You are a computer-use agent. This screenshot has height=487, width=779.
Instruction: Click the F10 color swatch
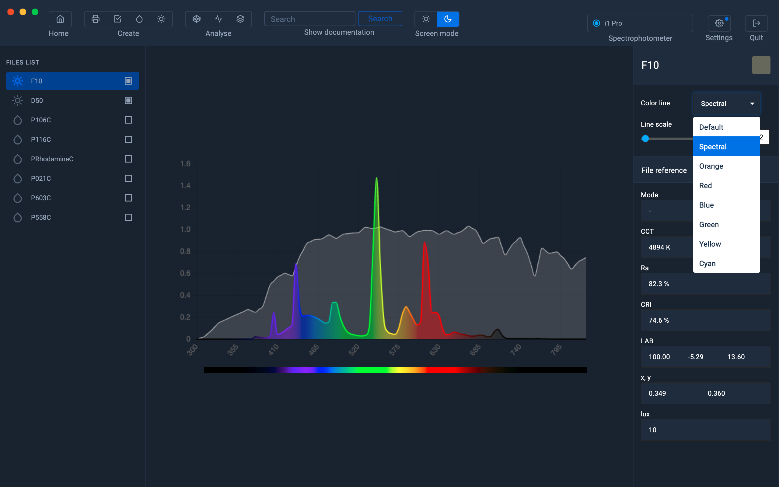pyautogui.click(x=761, y=65)
